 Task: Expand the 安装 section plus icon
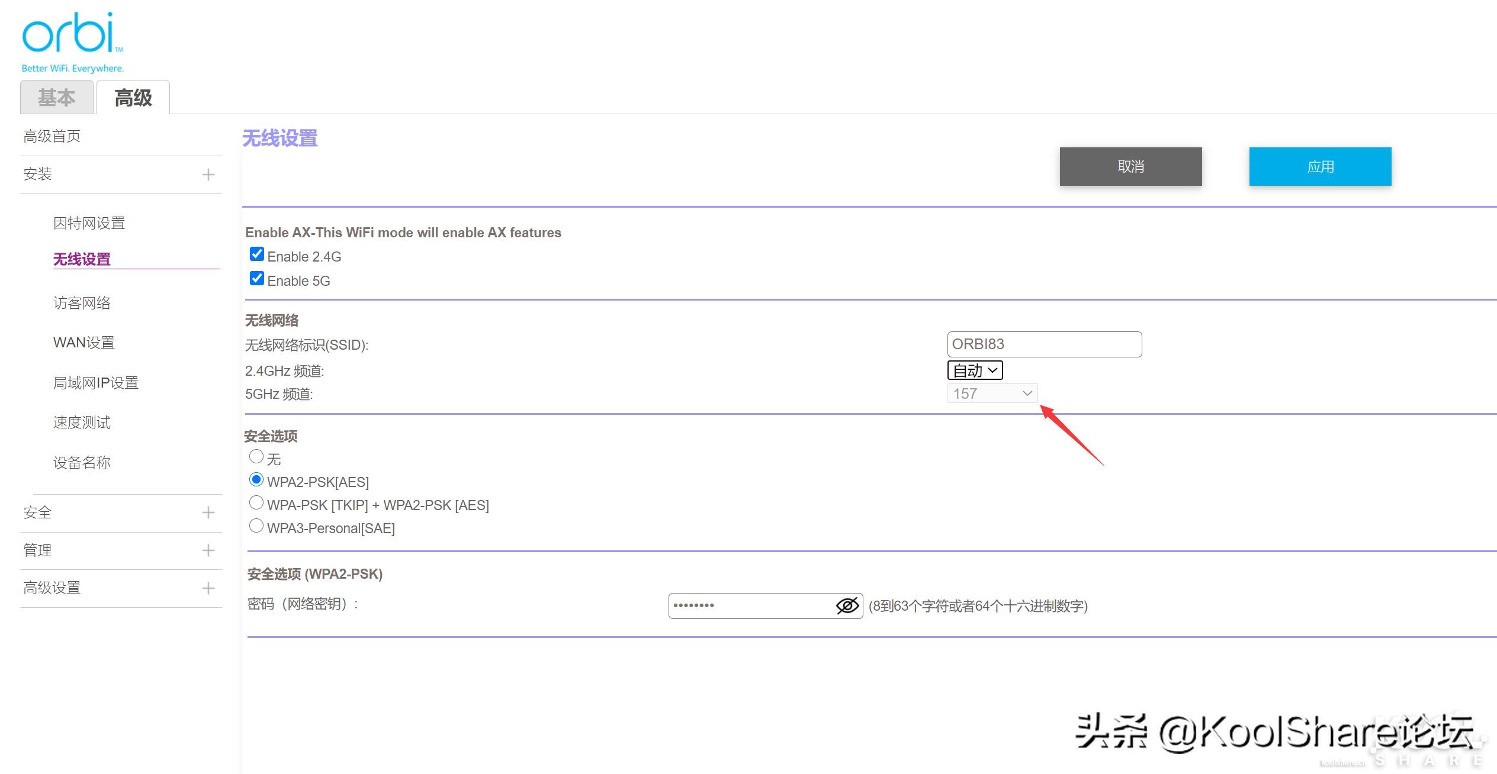tap(208, 175)
